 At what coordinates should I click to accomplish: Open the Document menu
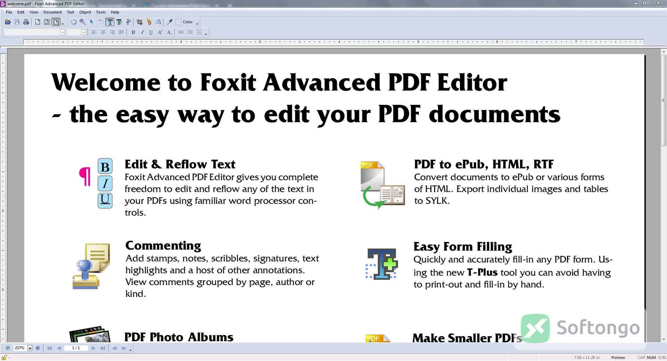point(52,12)
